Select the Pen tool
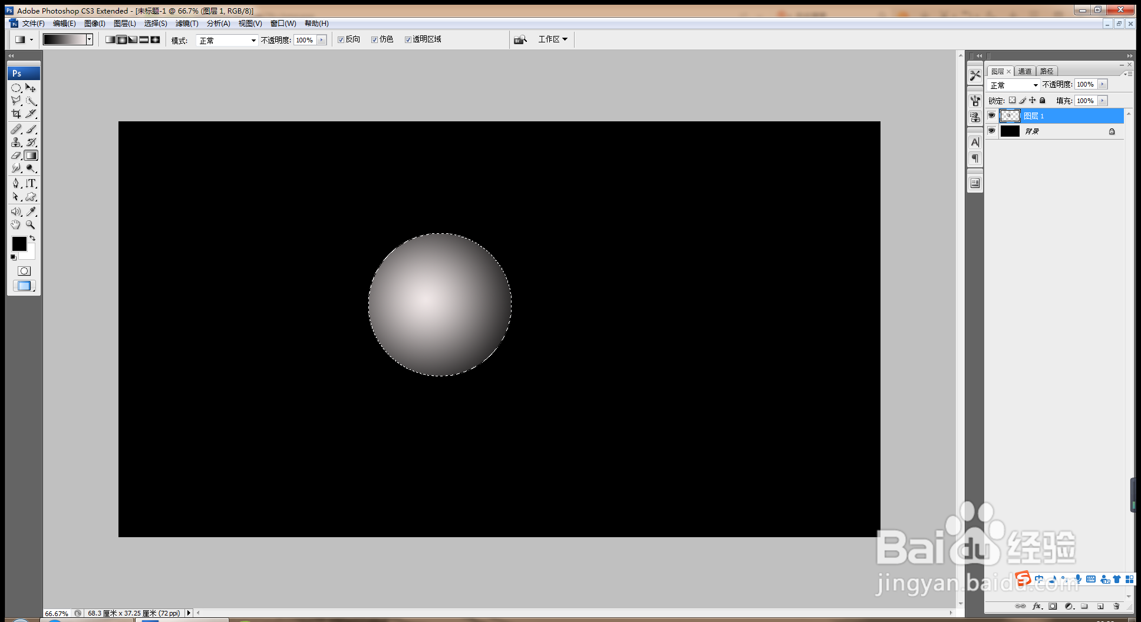Viewport: 1141px width, 622px height. [x=16, y=183]
